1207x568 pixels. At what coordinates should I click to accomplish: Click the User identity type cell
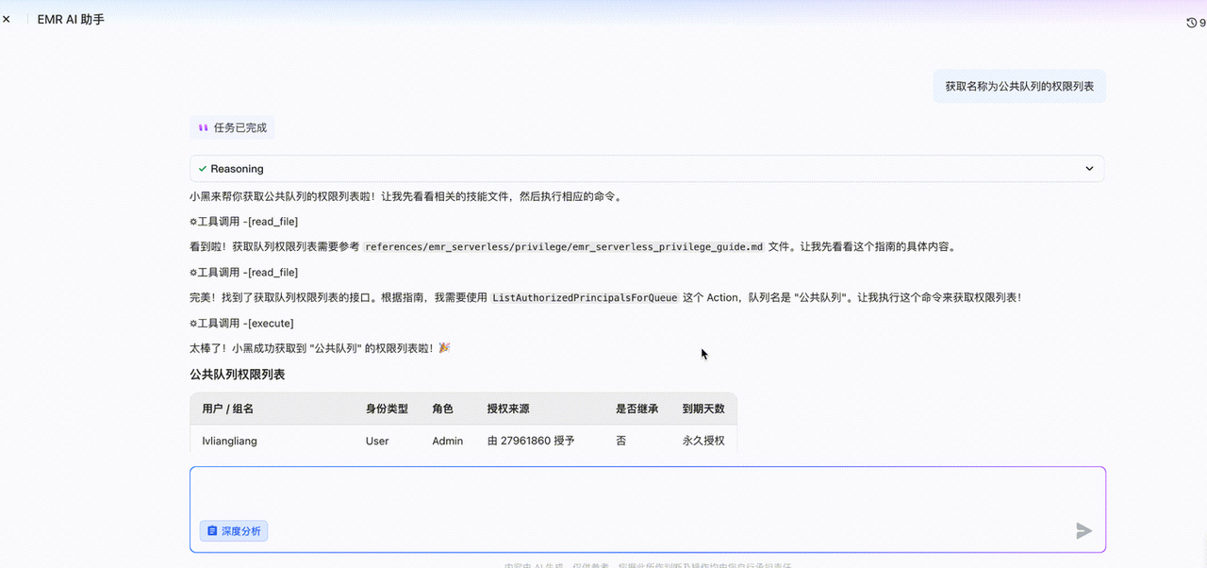click(377, 441)
